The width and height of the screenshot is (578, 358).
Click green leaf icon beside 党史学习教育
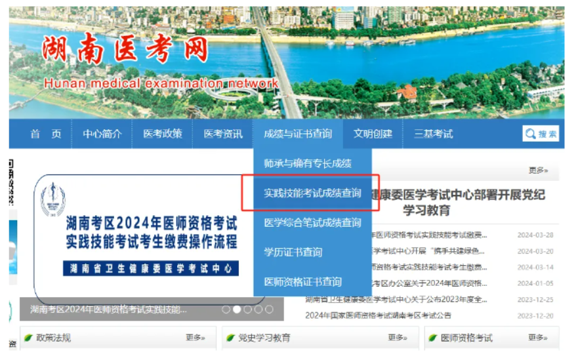coord(231,338)
